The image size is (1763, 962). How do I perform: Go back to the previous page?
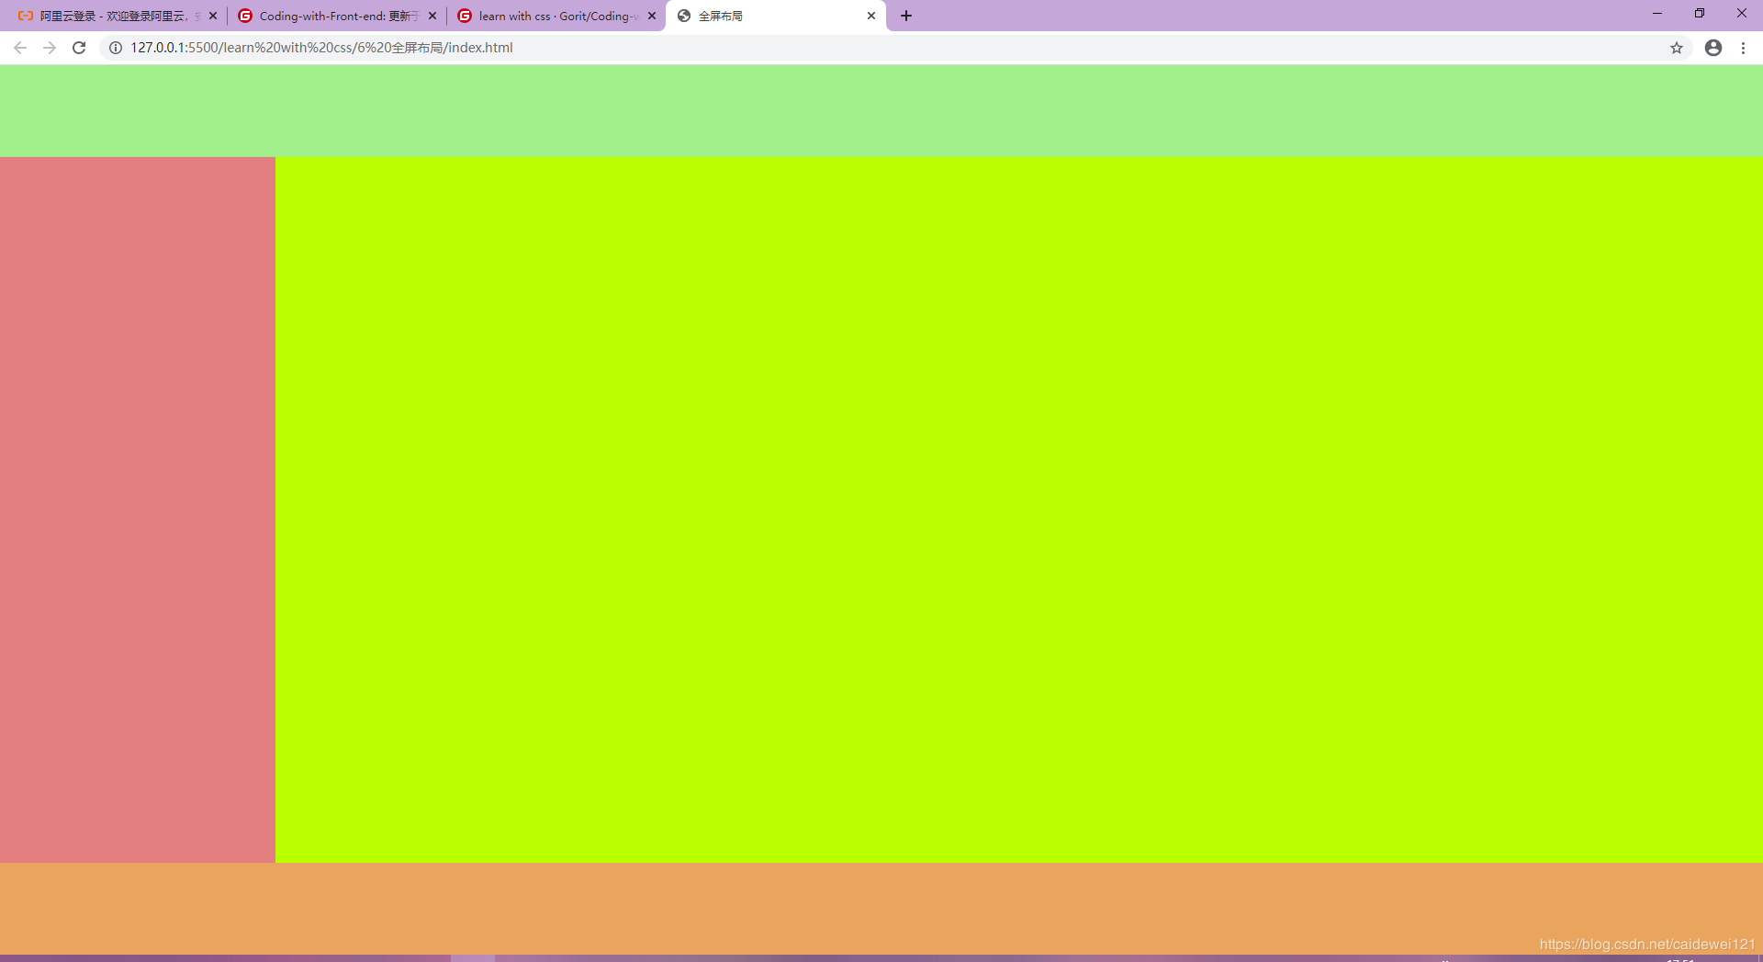20,48
